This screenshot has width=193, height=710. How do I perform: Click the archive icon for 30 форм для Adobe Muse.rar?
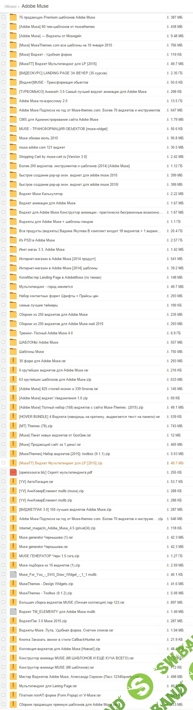tap(13, 361)
